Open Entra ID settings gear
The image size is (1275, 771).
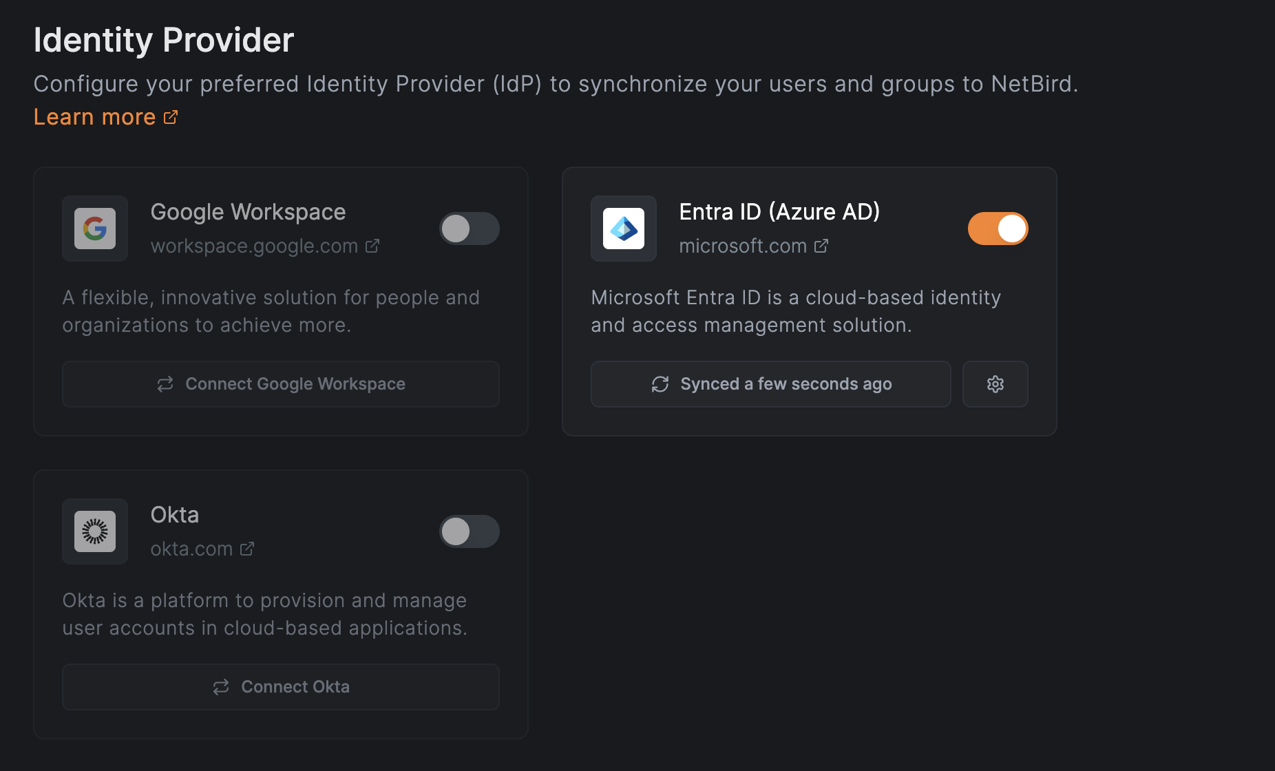pos(995,384)
